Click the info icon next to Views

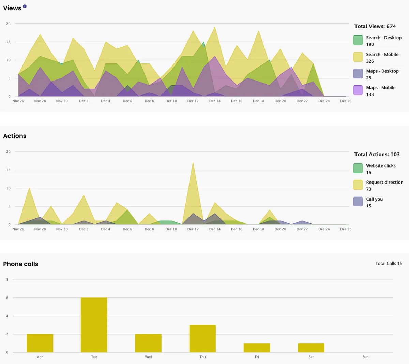[25, 6]
